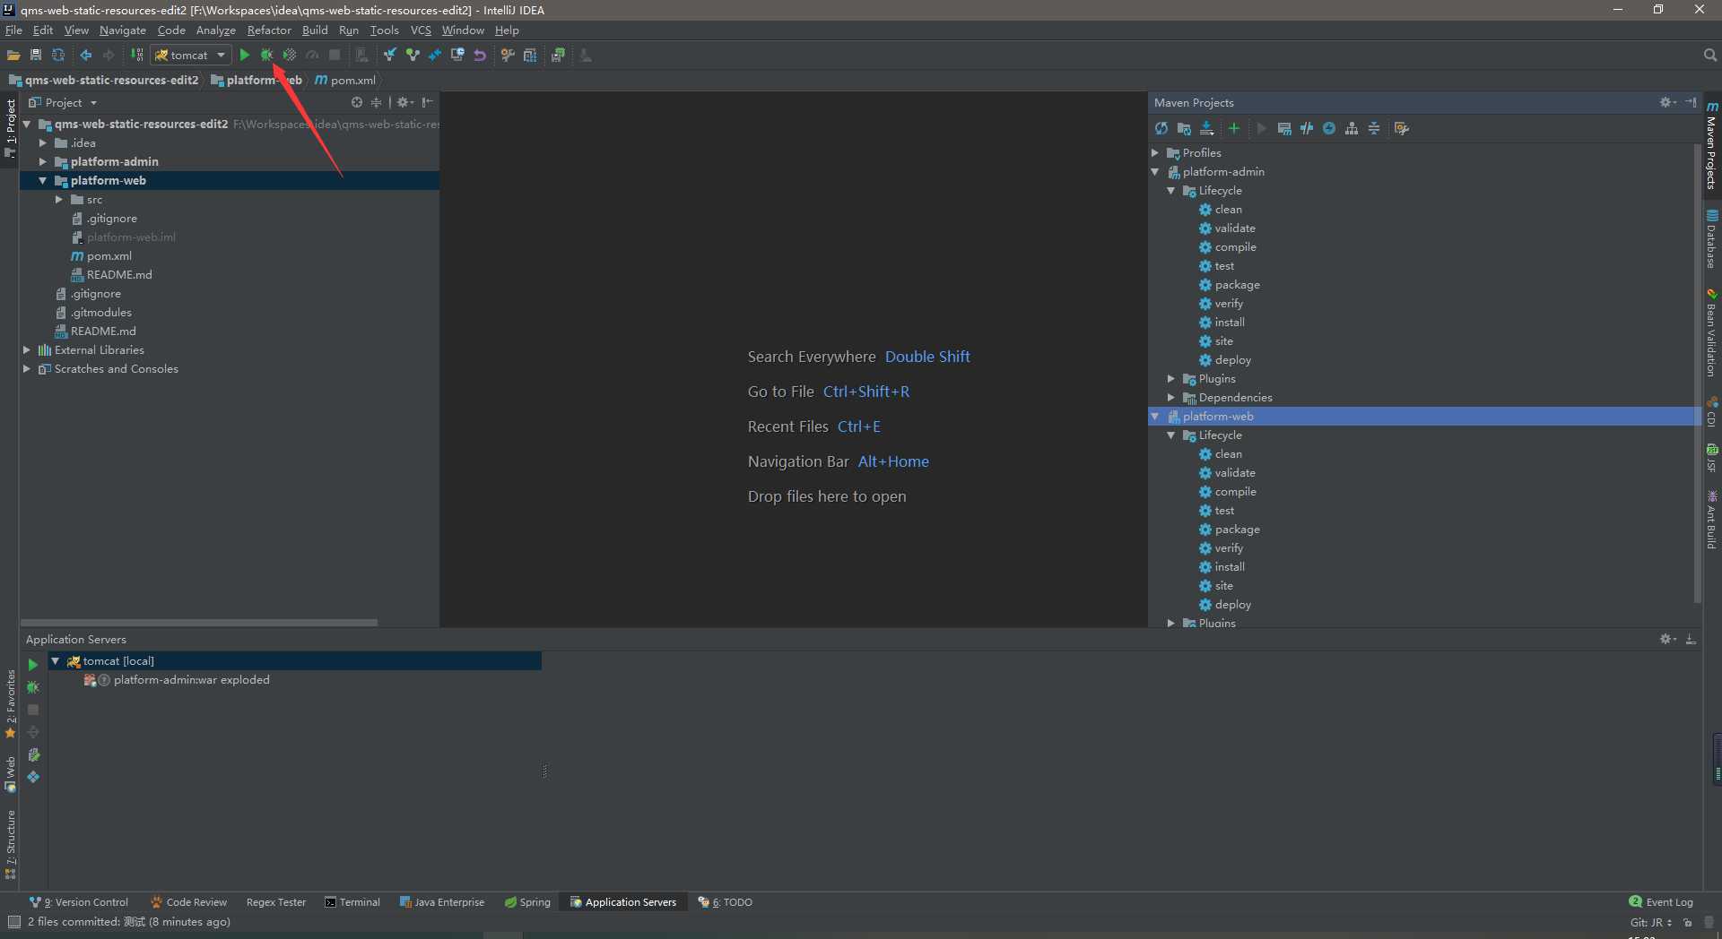Click the Debug tomcat bug icon in toolbar
Image resolution: width=1722 pixels, height=939 pixels.
(266, 55)
